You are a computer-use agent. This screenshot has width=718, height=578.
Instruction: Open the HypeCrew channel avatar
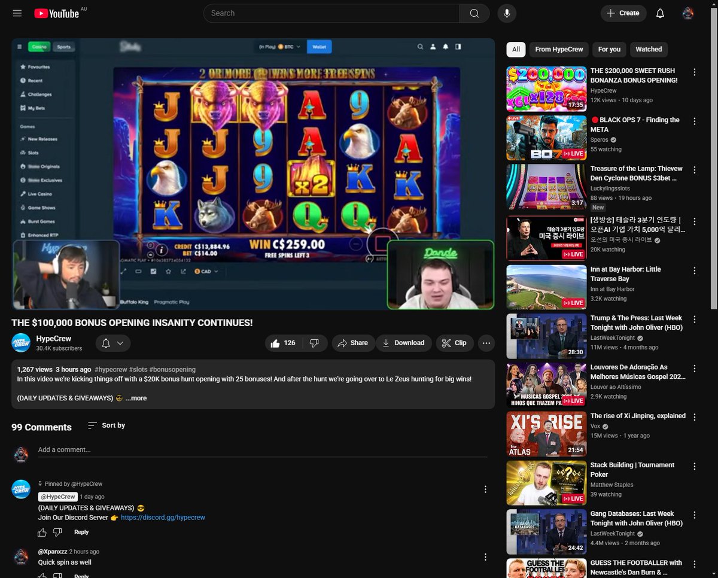21,343
